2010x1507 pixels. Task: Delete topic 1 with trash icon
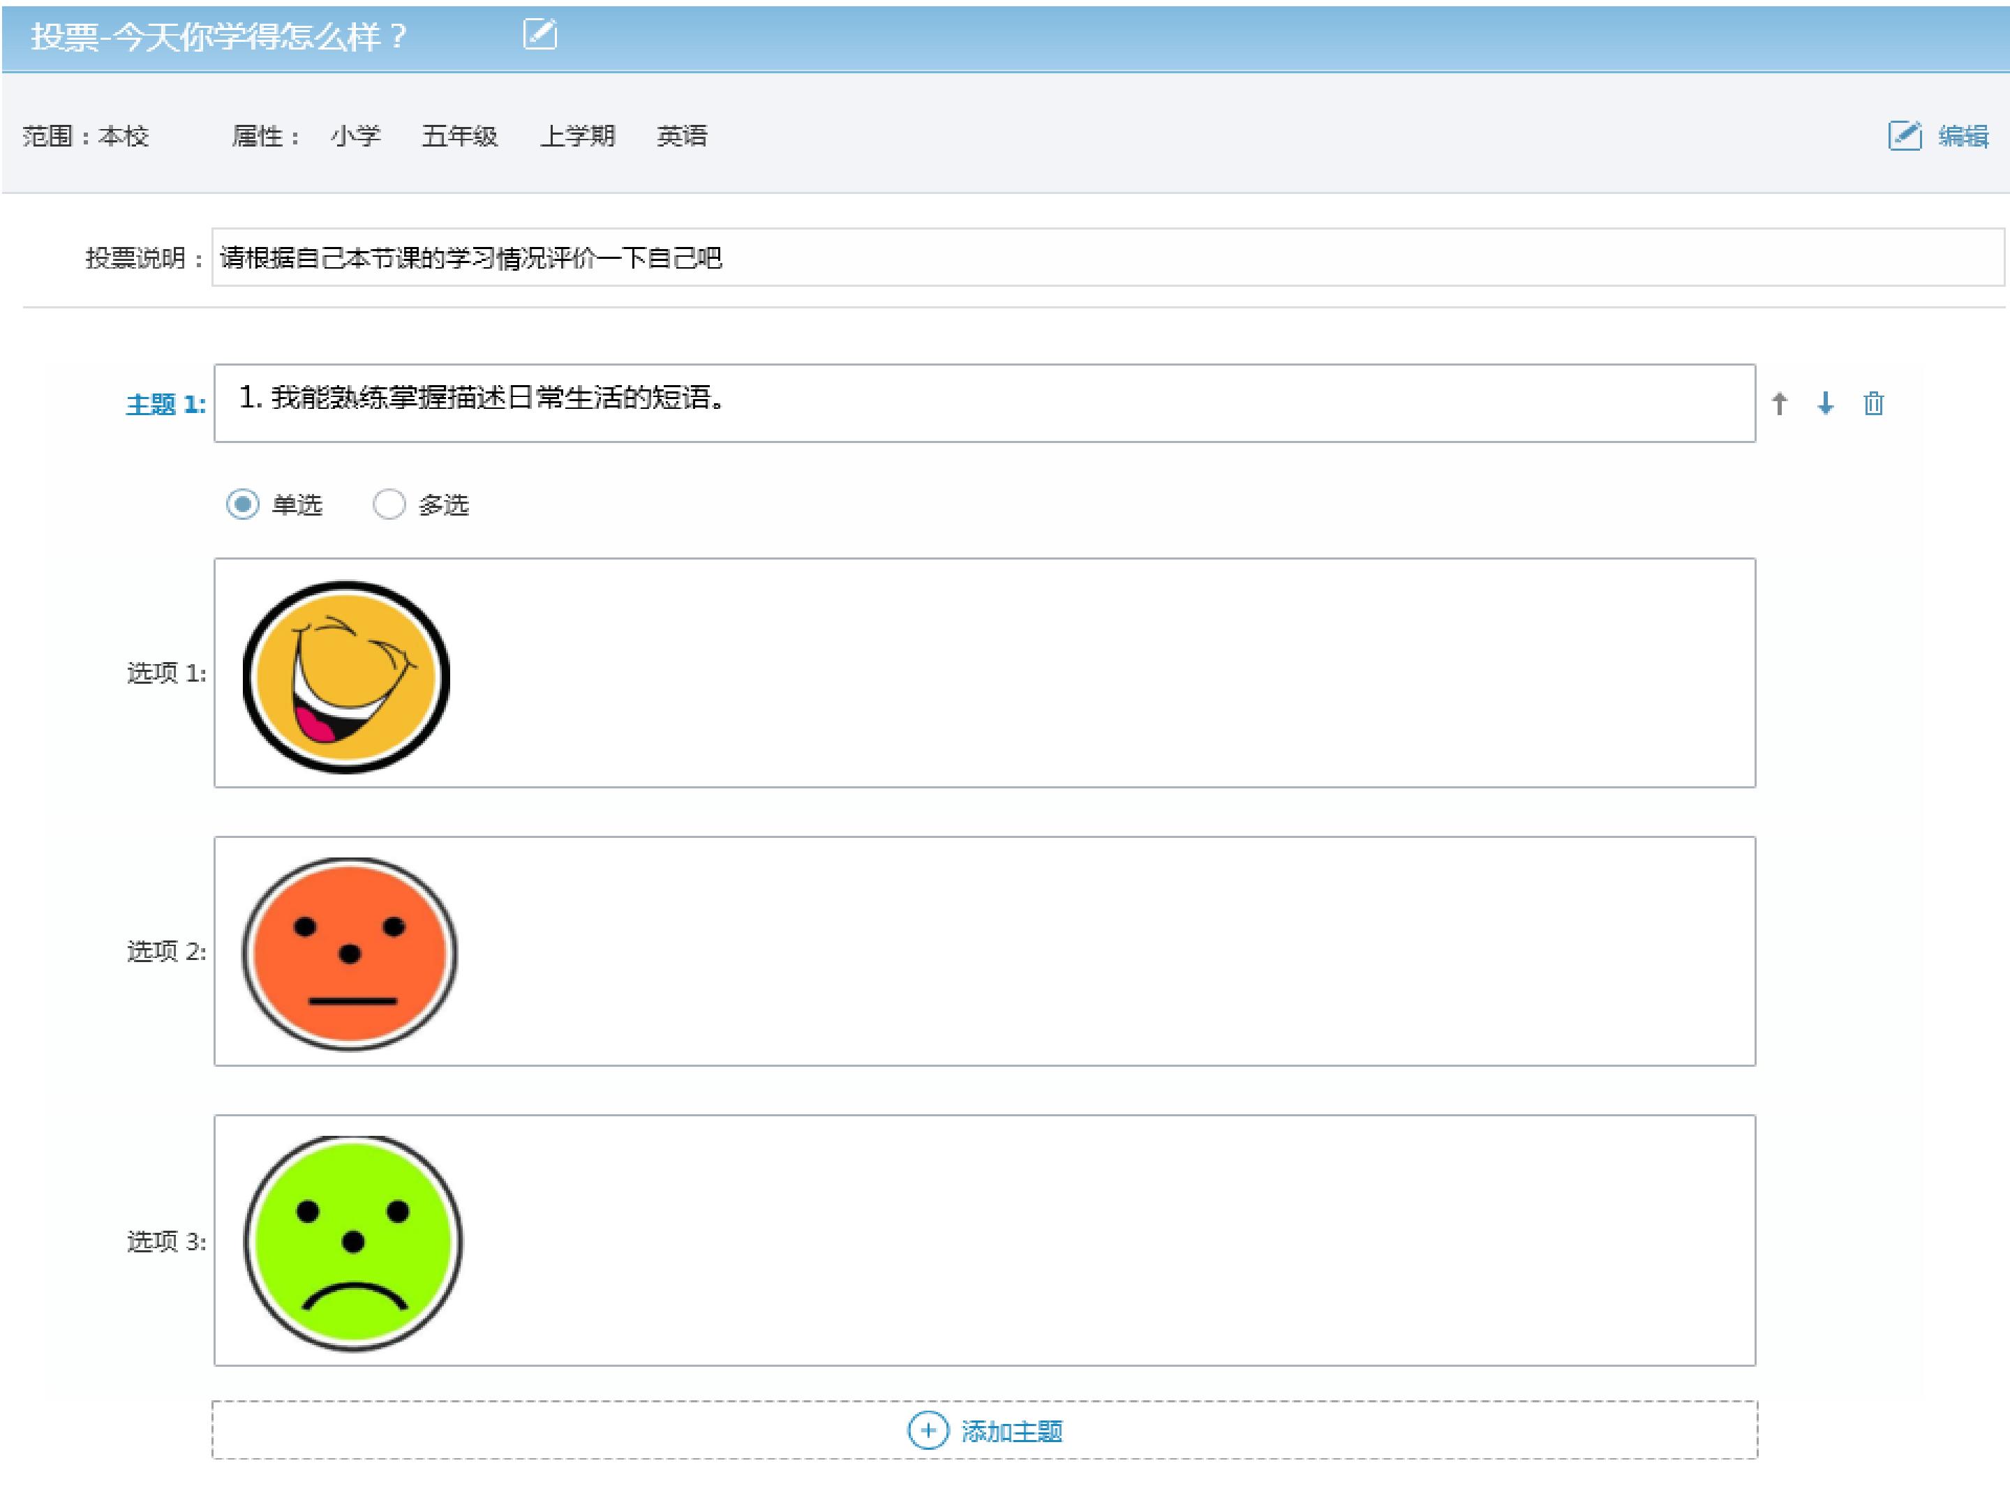pos(1874,403)
